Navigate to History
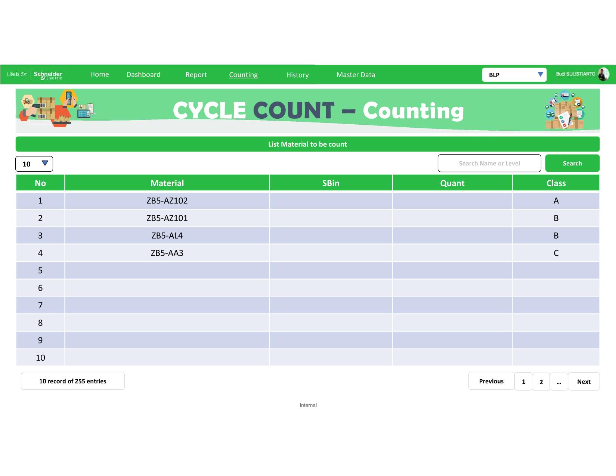Image resolution: width=616 pixels, height=476 pixels. (297, 75)
